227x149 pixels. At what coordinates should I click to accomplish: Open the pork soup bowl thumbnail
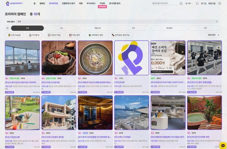[59, 58]
